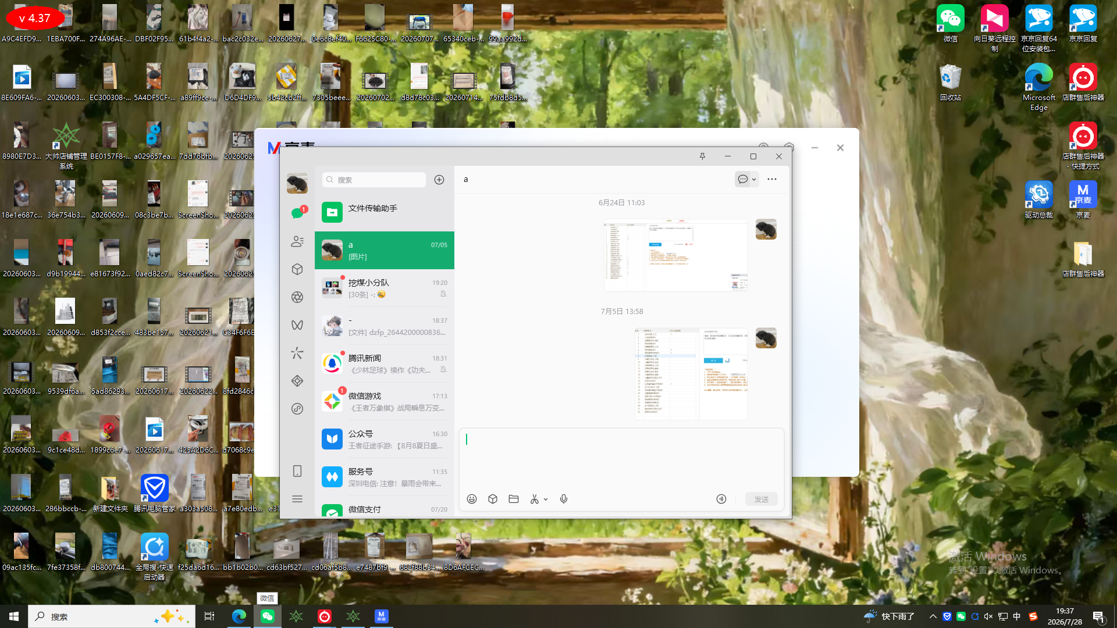Click the plus button to start group chat
This screenshot has height=628, width=1117.
coord(439,180)
